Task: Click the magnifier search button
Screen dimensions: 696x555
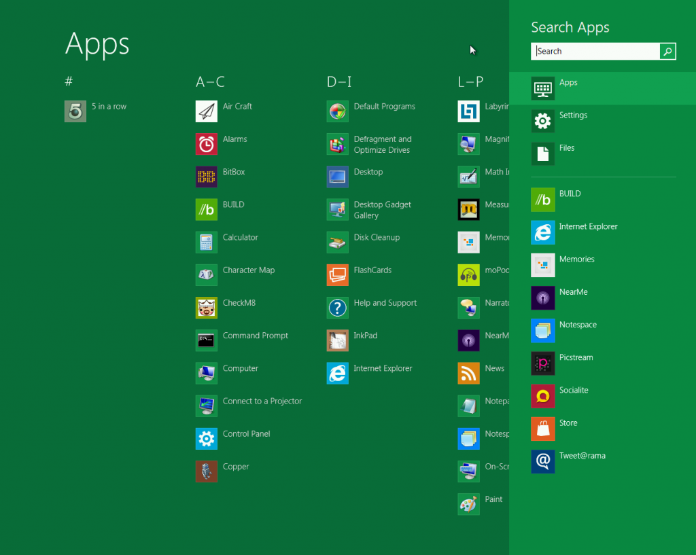Action: (667, 52)
